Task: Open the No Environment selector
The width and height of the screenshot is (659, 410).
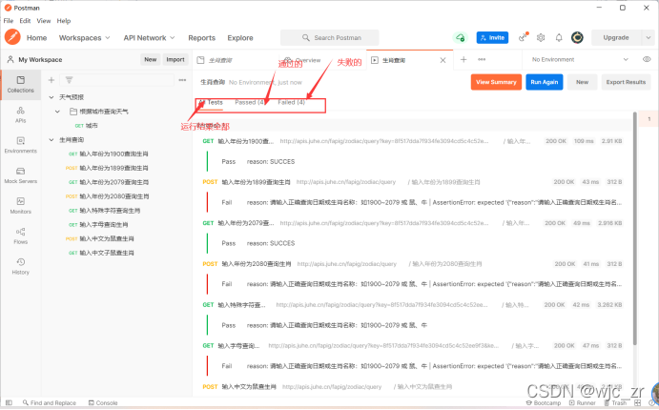Action: (580, 60)
